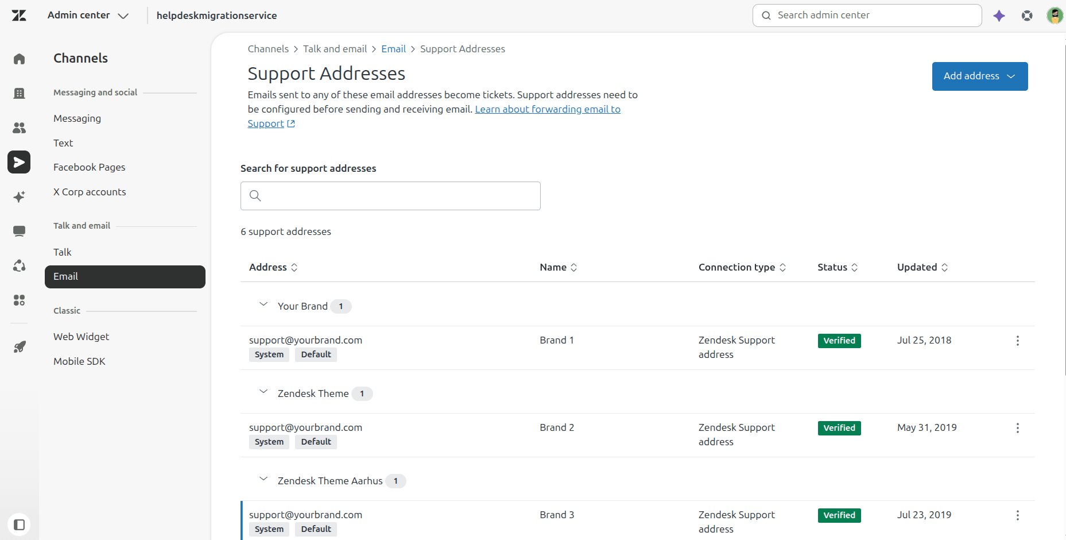The image size is (1066, 540).
Task: Open the user profile avatar
Action: click(x=1055, y=16)
